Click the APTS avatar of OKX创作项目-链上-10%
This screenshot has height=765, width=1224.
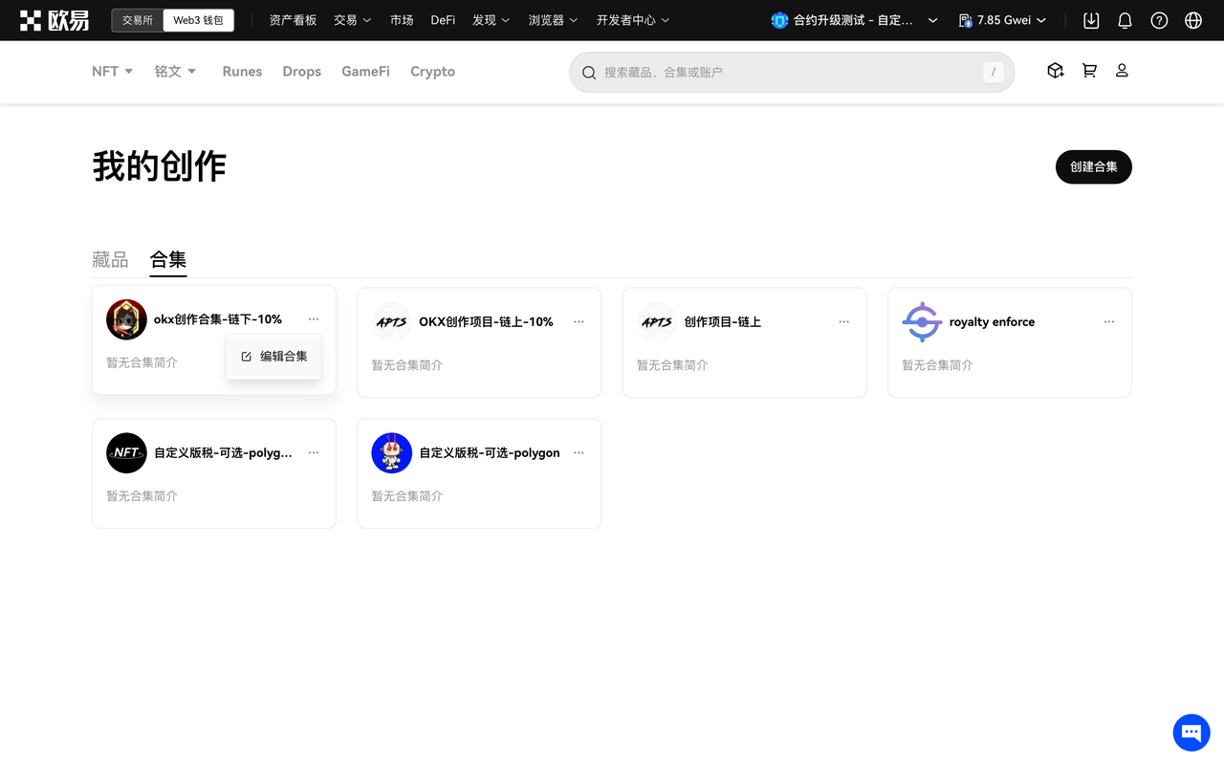[392, 322]
